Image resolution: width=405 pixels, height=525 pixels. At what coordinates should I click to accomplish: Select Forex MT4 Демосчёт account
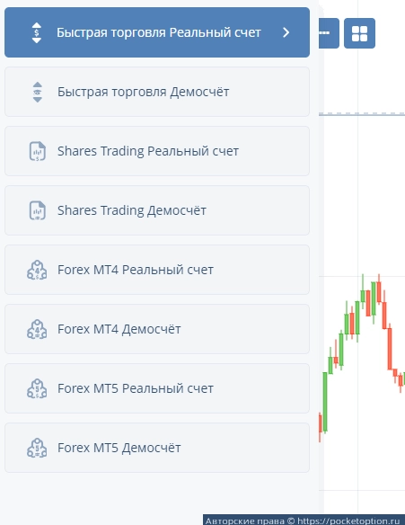click(157, 329)
